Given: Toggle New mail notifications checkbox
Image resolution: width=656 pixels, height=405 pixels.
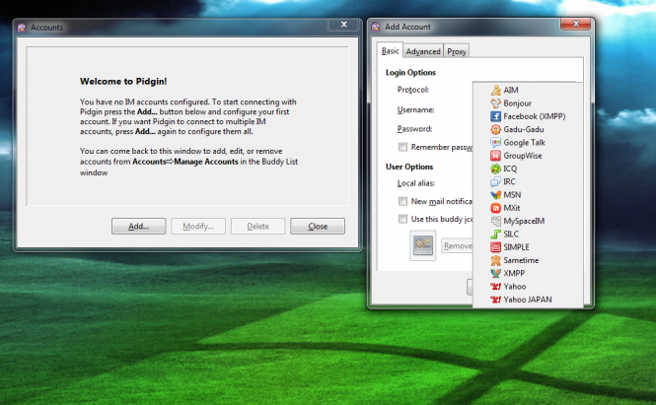Looking at the screenshot, I should 402,201.
